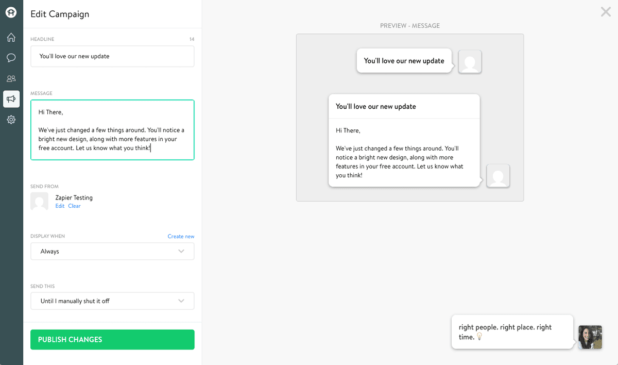The width and height of the screenshot is (618, 365).
Task: Click the Create new link
Action: pyautogui.click(x=181, y=236)
